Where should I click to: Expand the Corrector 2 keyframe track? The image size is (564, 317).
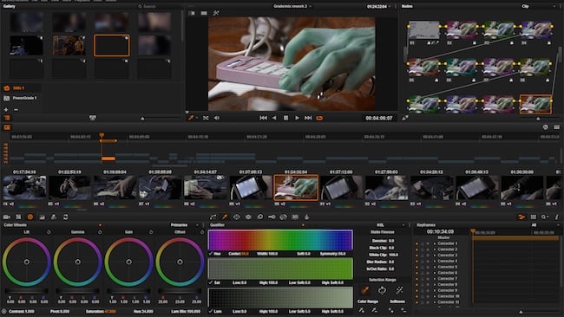pos(435,249)
